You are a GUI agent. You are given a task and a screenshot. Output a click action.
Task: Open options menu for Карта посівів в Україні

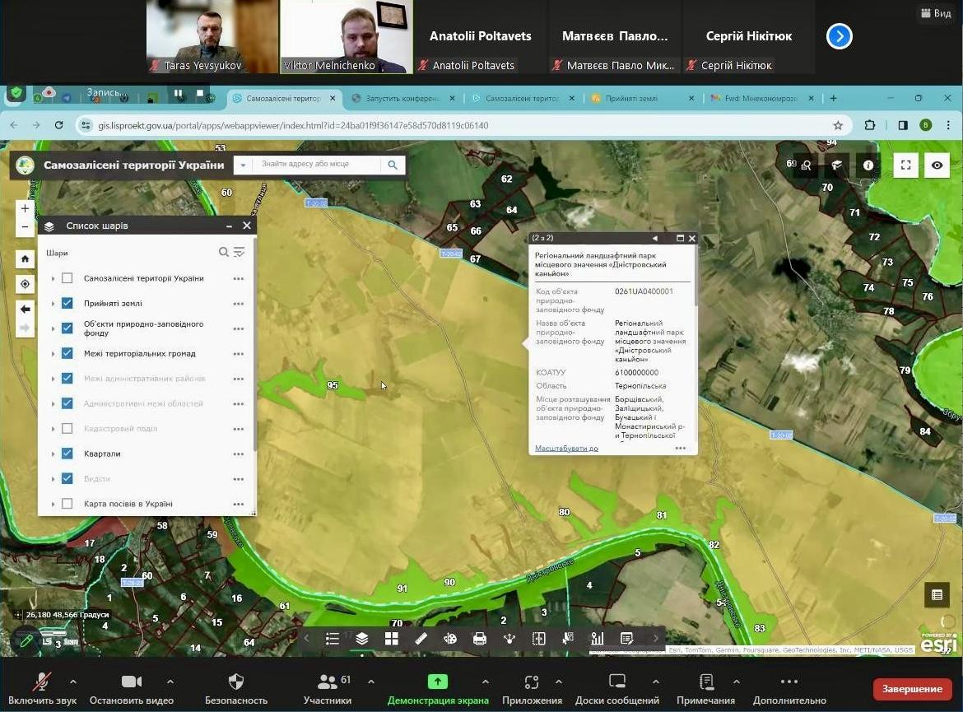pos(238,504)
